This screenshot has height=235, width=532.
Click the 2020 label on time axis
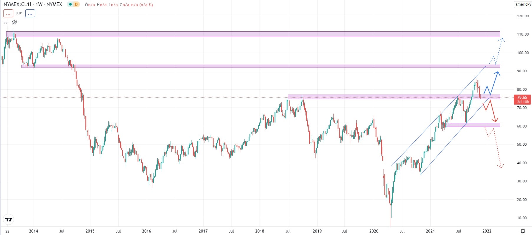tap(374, 231)
